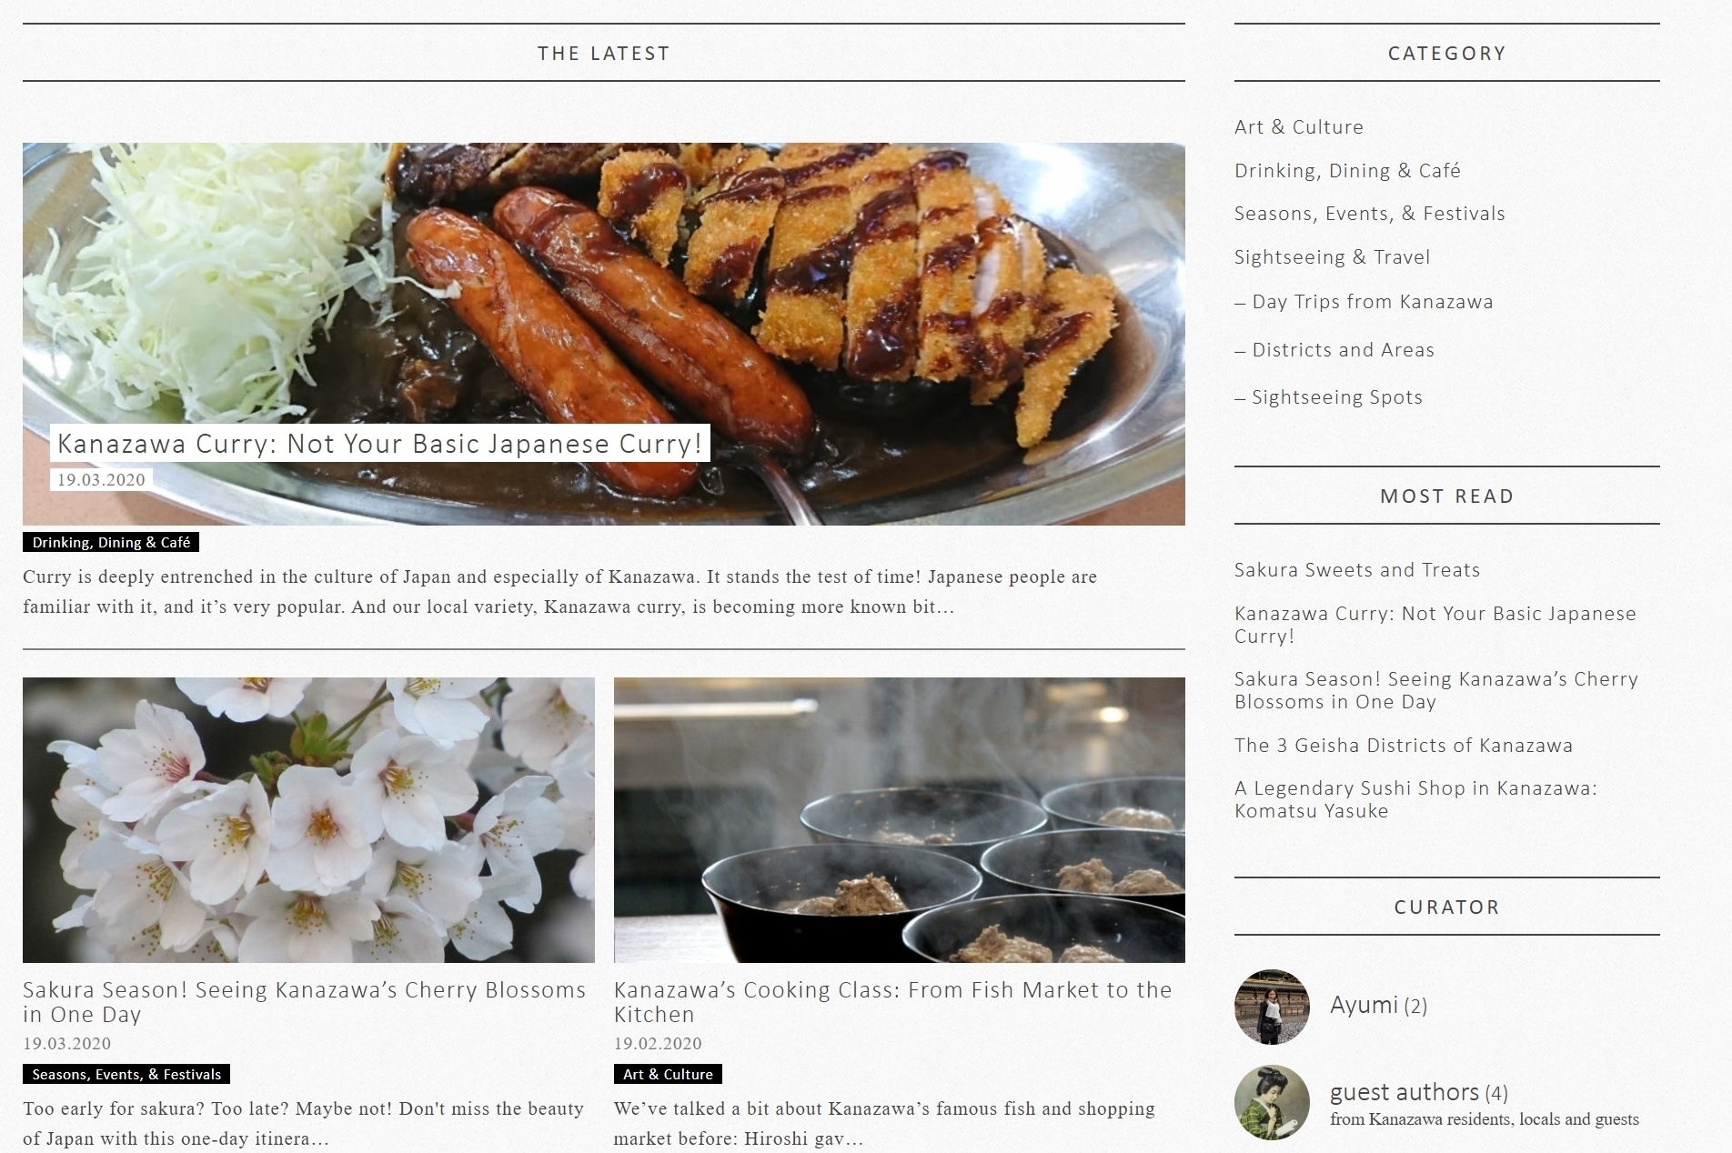
Task: Select the Art & Culture black tag
Action: coord(668,1074)
